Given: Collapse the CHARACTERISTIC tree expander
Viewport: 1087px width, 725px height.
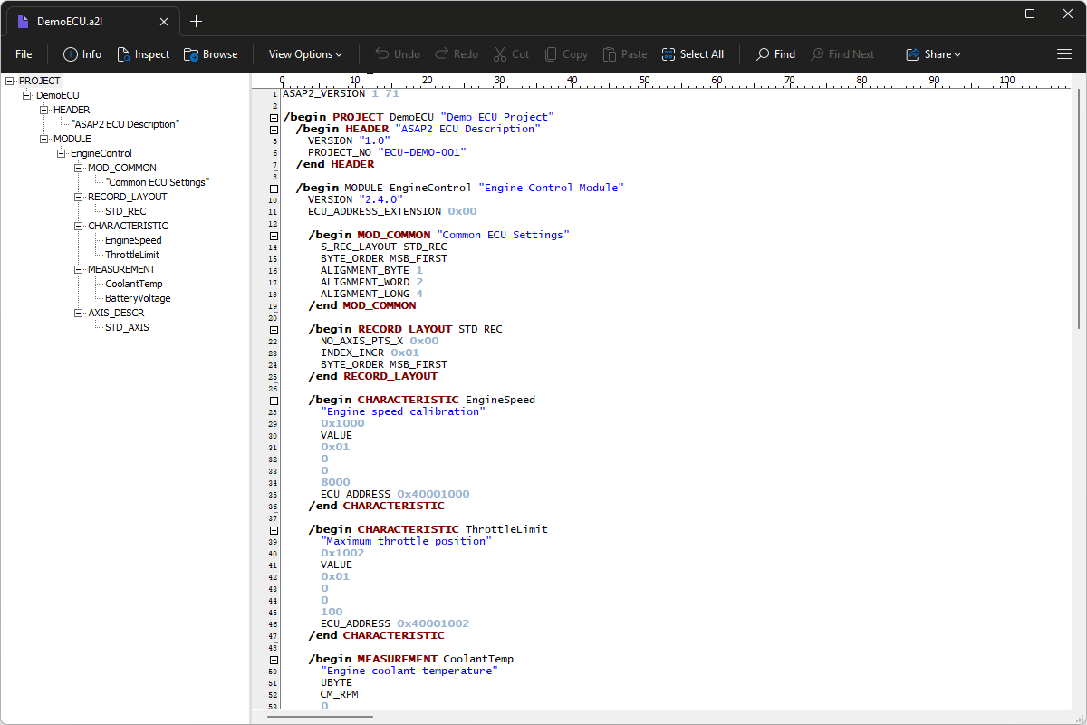Looking at the screenshot, I should point(78,226).
